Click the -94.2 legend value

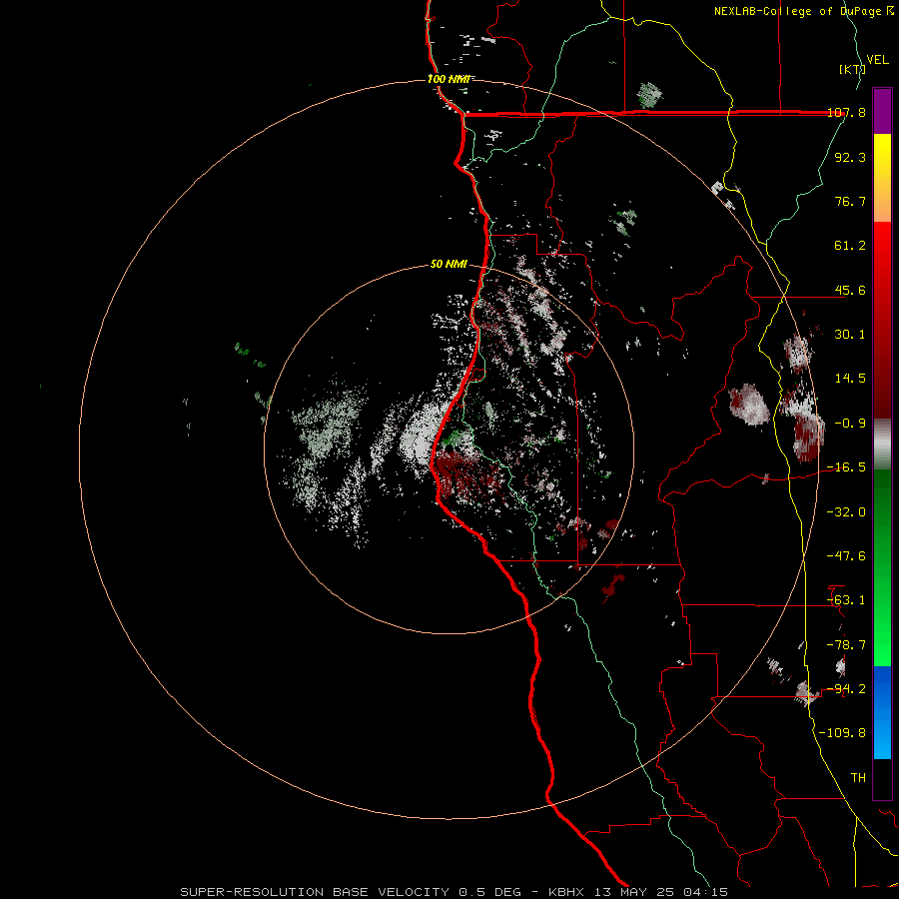click(x=847, y=689)
